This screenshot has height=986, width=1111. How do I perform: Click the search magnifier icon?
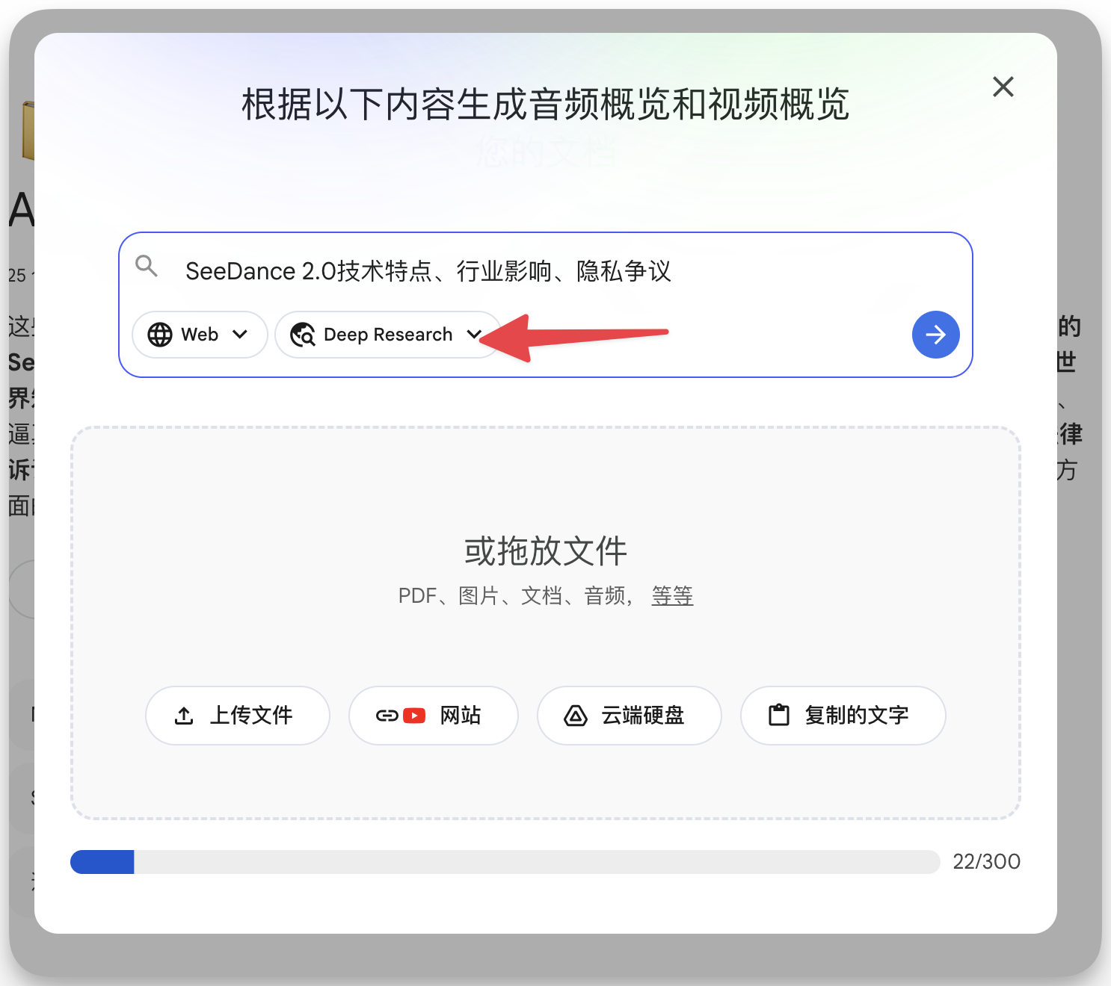147,266
